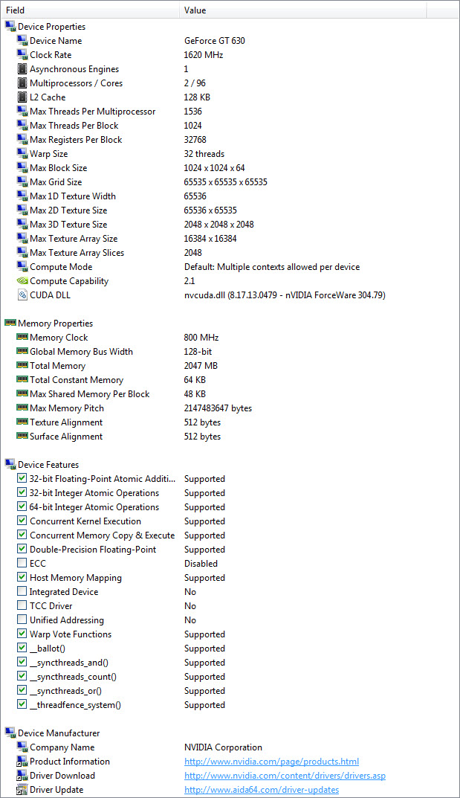Toggle the ECC checkbox

point(22,563)
